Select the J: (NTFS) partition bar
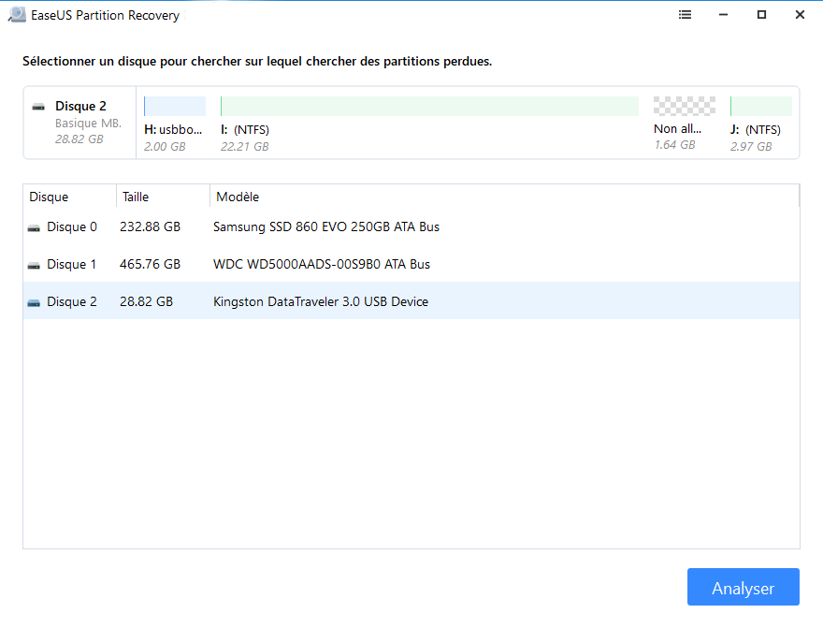 point(761,106)
